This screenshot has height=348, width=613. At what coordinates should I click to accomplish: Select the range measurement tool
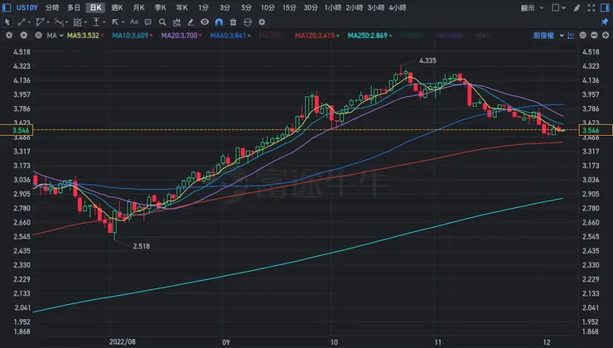[x=78, y=22]
